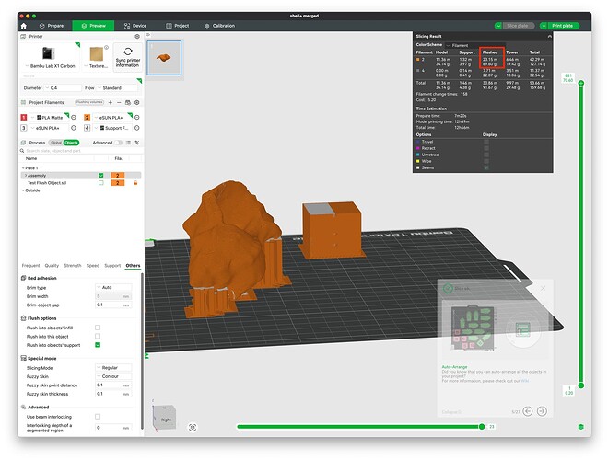The height and width of the screenshot is (460, 608).
Task: Click filament 2 orange color swatch
Action: pyautogui.click(x=88, y=118)
